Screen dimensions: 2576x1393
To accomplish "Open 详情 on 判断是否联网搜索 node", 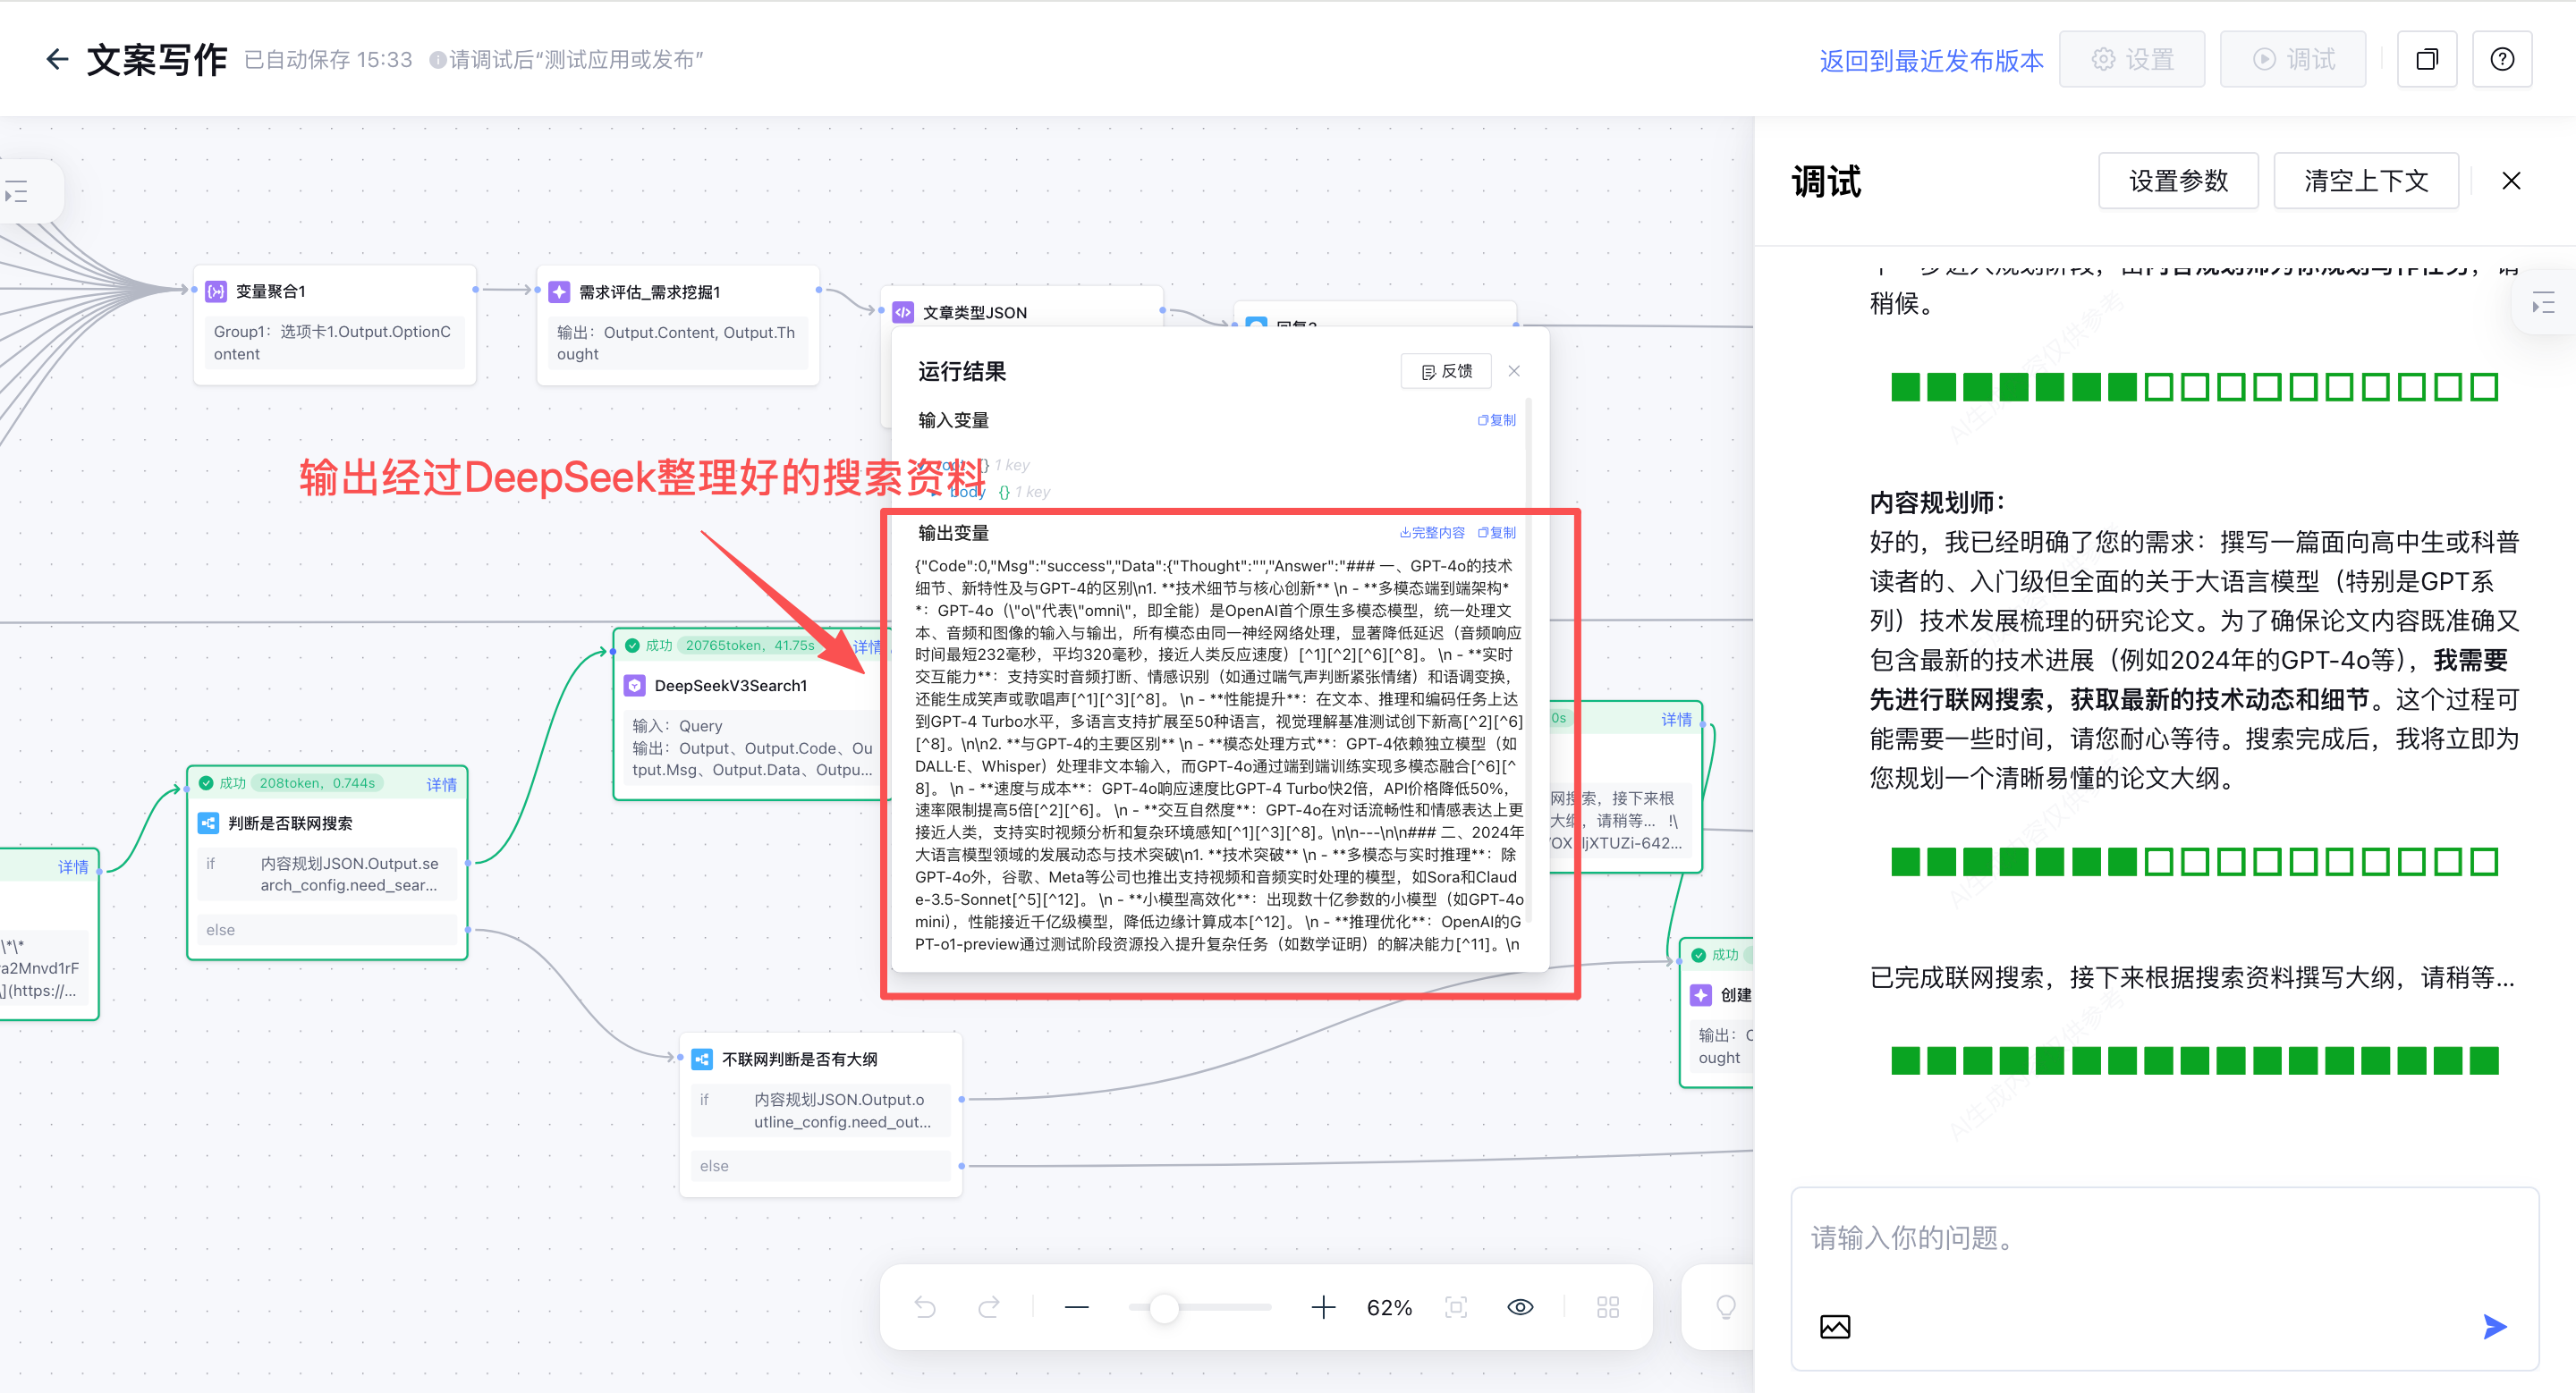I will pos(441,783).
